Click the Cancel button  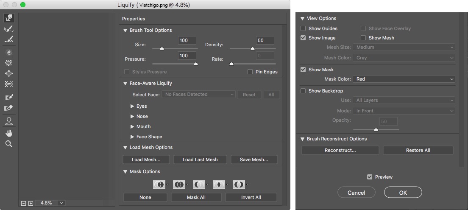357,193
